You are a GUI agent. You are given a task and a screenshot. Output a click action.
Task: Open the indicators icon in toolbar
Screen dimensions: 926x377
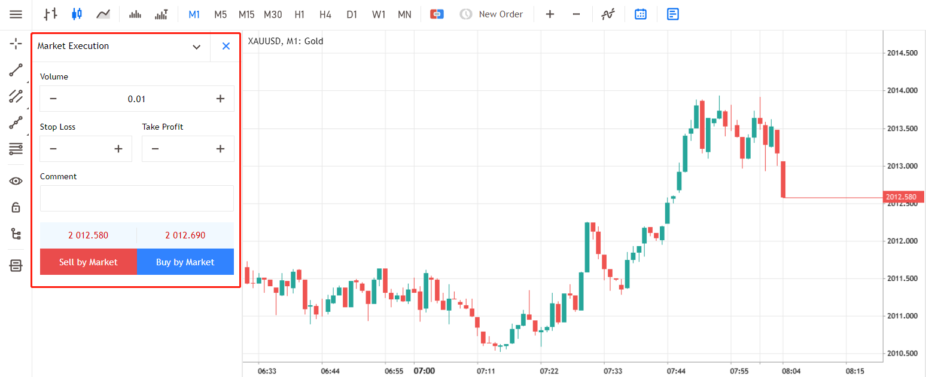(608, 14)
